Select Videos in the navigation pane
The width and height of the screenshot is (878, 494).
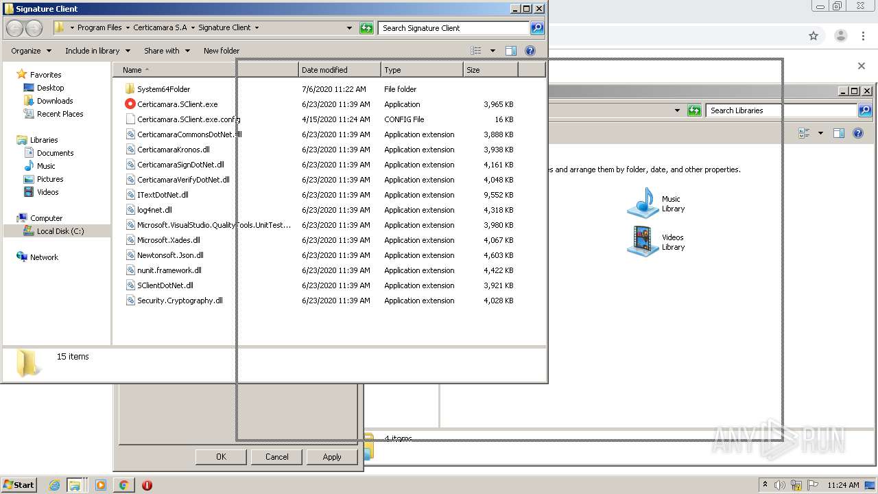[x=47, y=192]
